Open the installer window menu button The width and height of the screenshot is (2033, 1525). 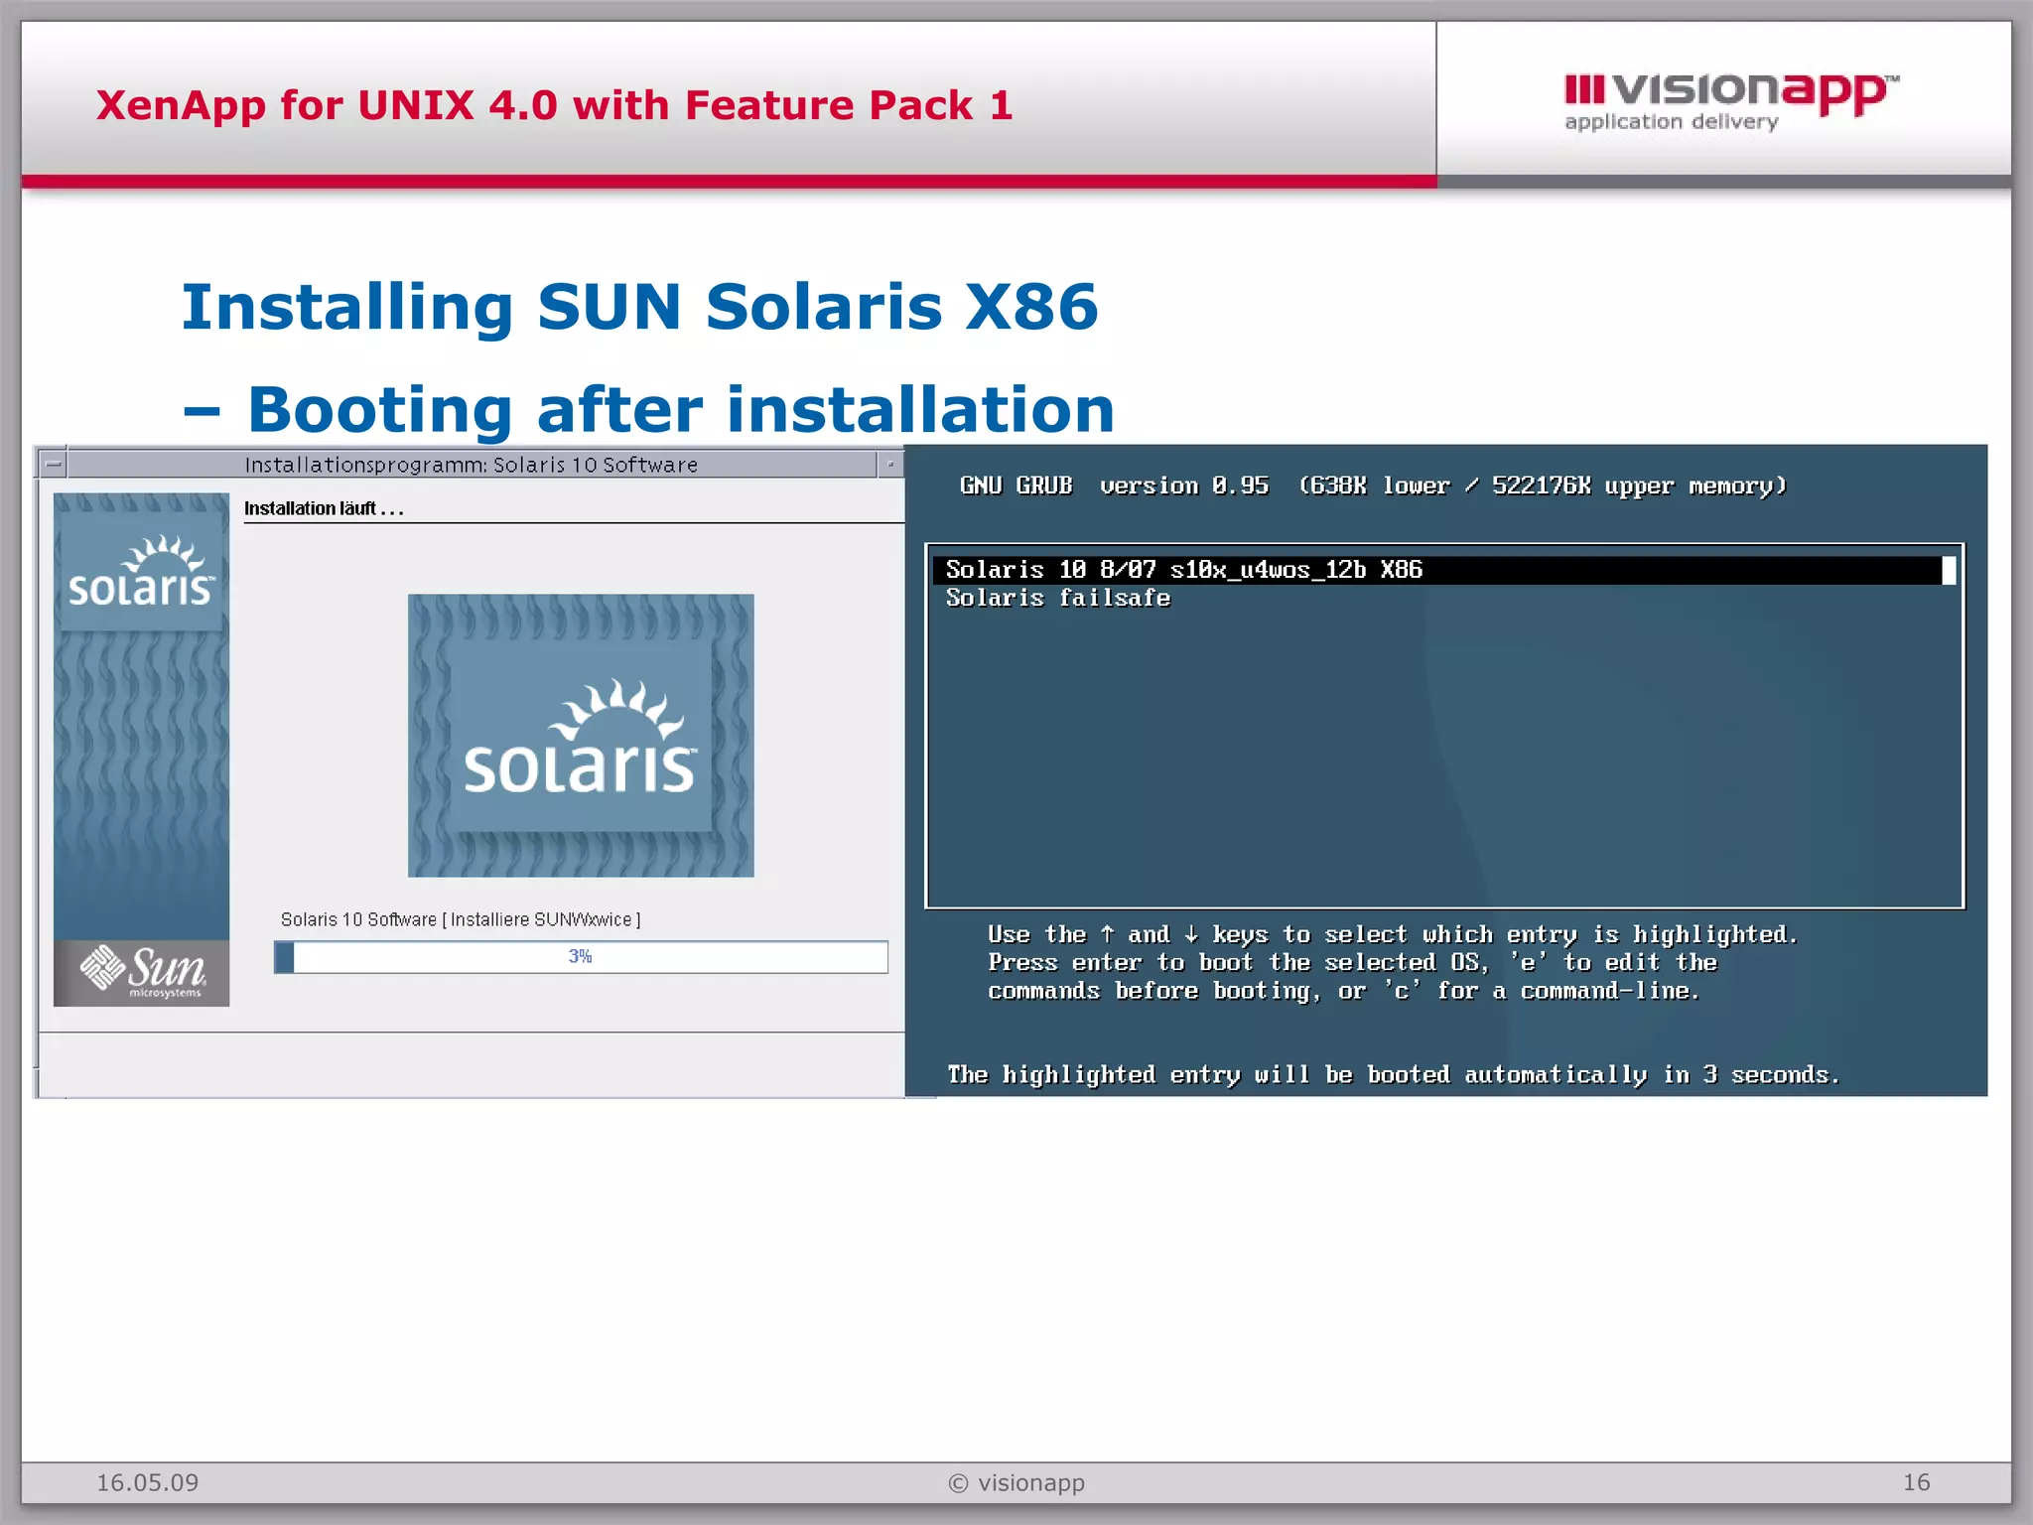pos(55,464)
